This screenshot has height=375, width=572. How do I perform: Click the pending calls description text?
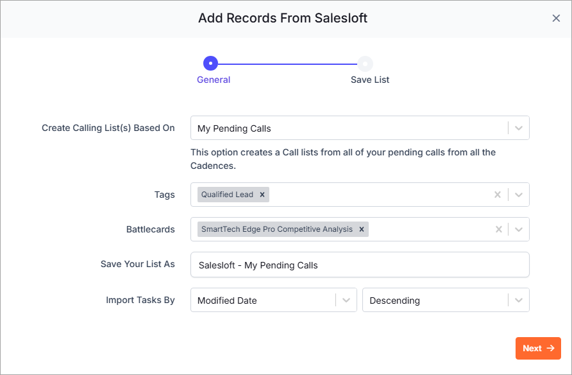click(x=343, y=159)
